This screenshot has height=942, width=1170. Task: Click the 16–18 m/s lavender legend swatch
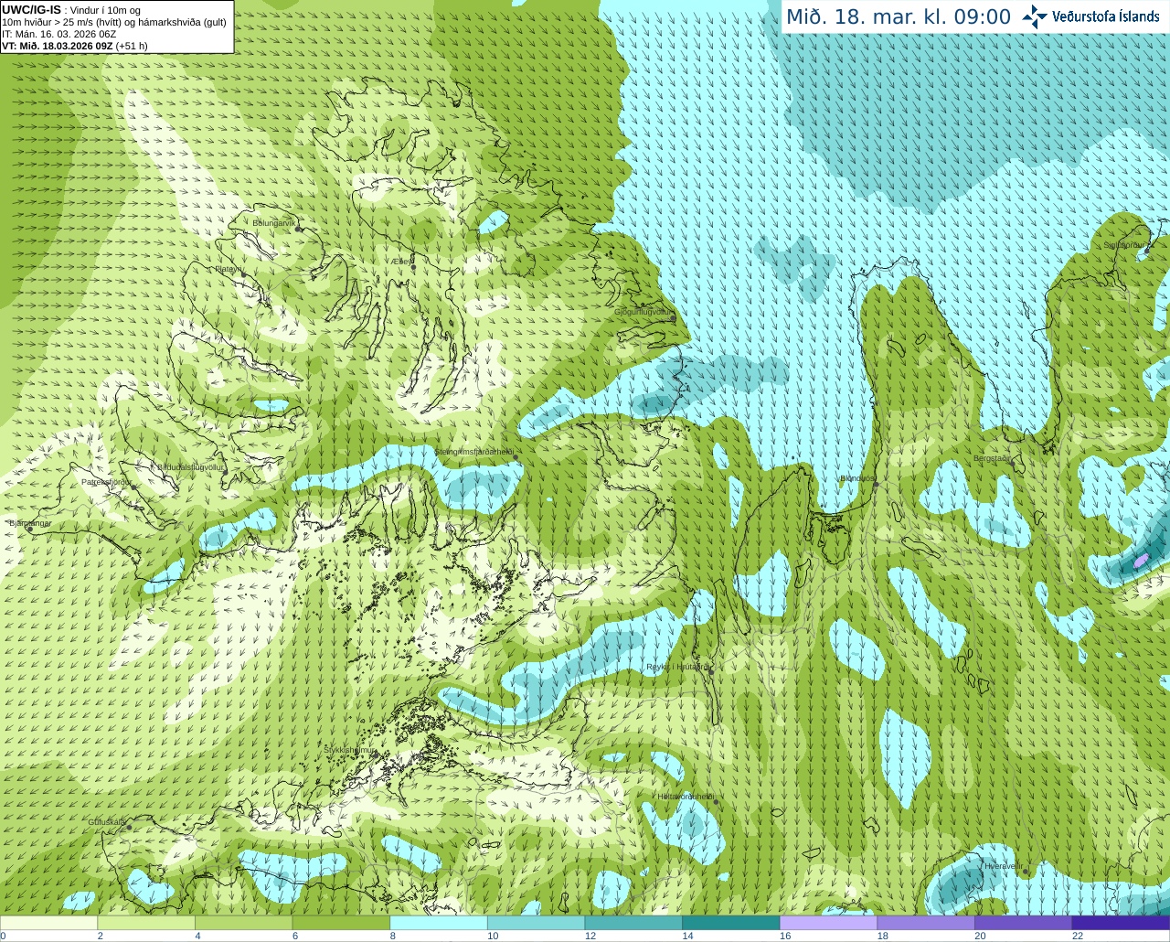tap(828, 923)
